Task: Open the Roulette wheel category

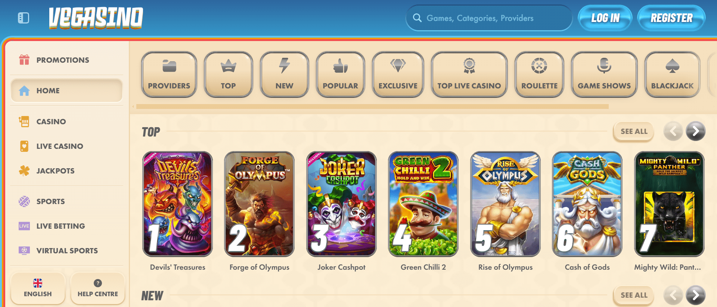Action: click(539, 75)
